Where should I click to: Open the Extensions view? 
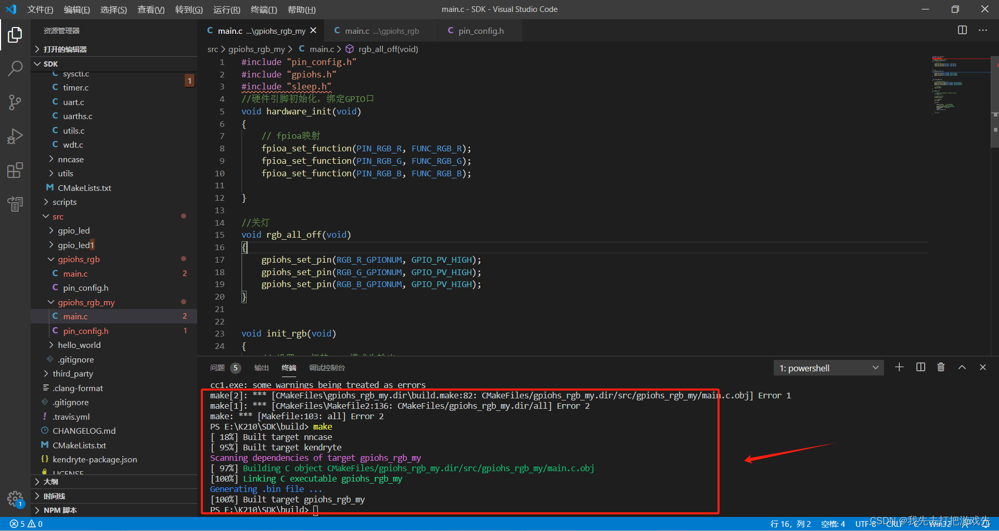[15, 170]
